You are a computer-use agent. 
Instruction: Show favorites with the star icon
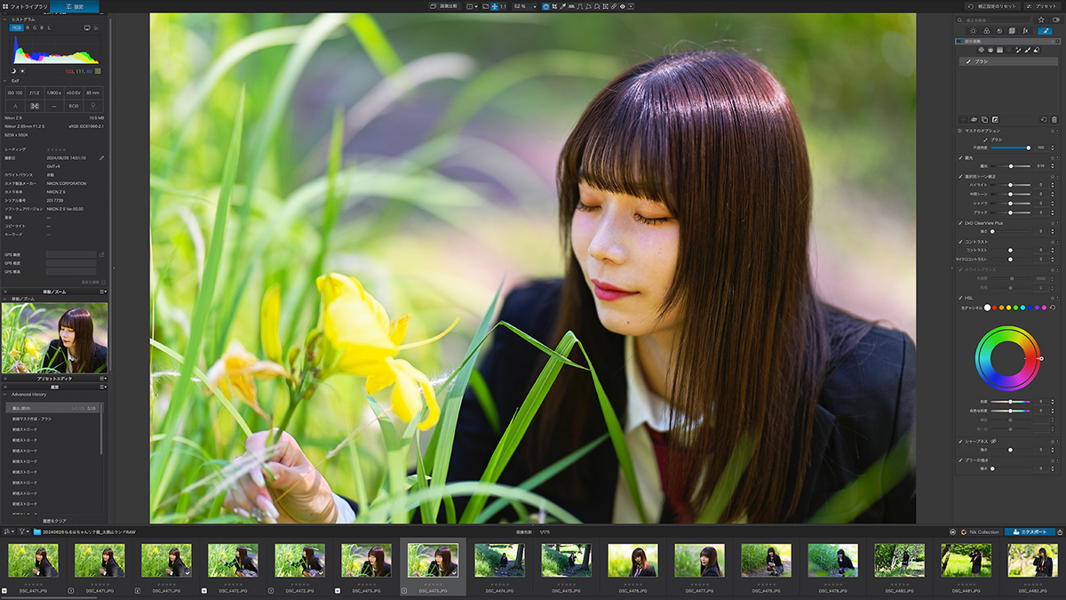tap(1041, 20)
